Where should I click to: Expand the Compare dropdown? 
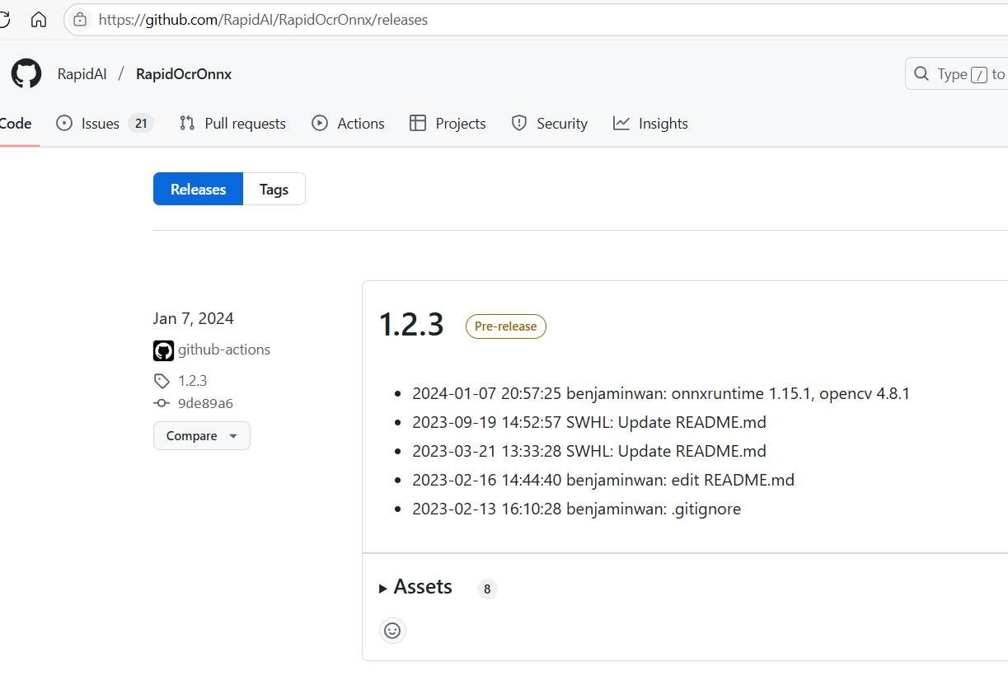pos(201,435)
